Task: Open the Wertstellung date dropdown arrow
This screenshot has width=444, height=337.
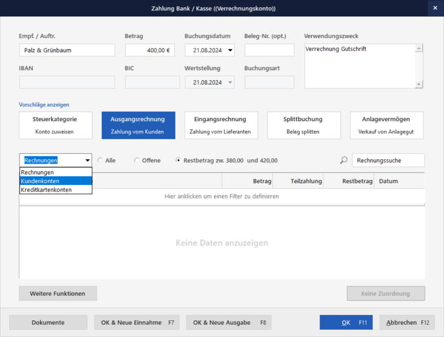Action: pyautogui.click(x=230, y=82)
